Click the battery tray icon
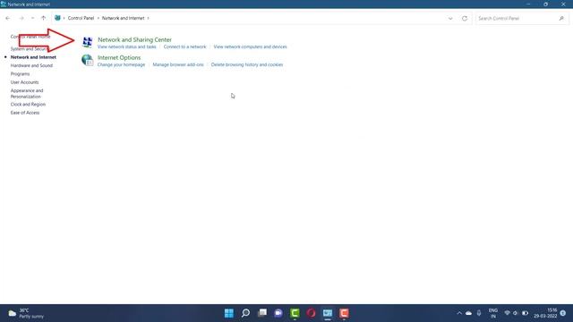 525,313
